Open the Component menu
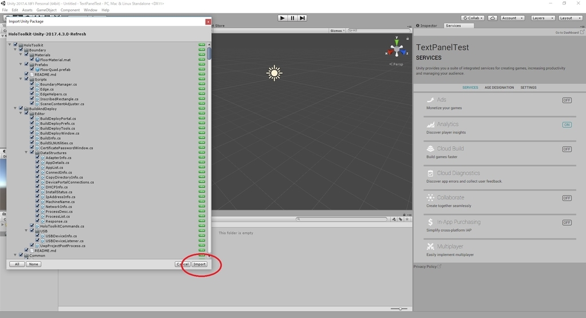The width and height of the screenshot is (586, 318). [x=70, y=10]
